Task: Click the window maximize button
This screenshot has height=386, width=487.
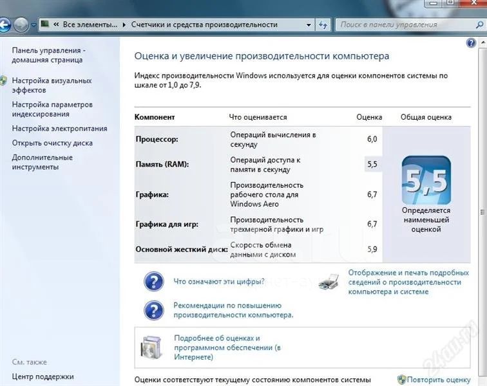Action: click(x=450, y=3)
